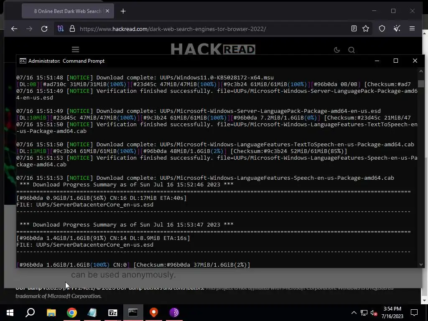
Task: Toggle reader view in address bar
Action: [x=354, y=29]
